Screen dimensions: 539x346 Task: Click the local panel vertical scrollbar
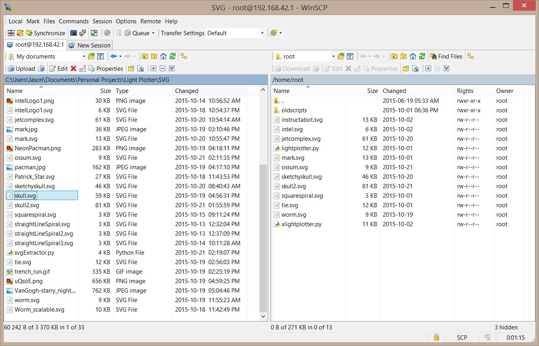[x=263, y=237]
